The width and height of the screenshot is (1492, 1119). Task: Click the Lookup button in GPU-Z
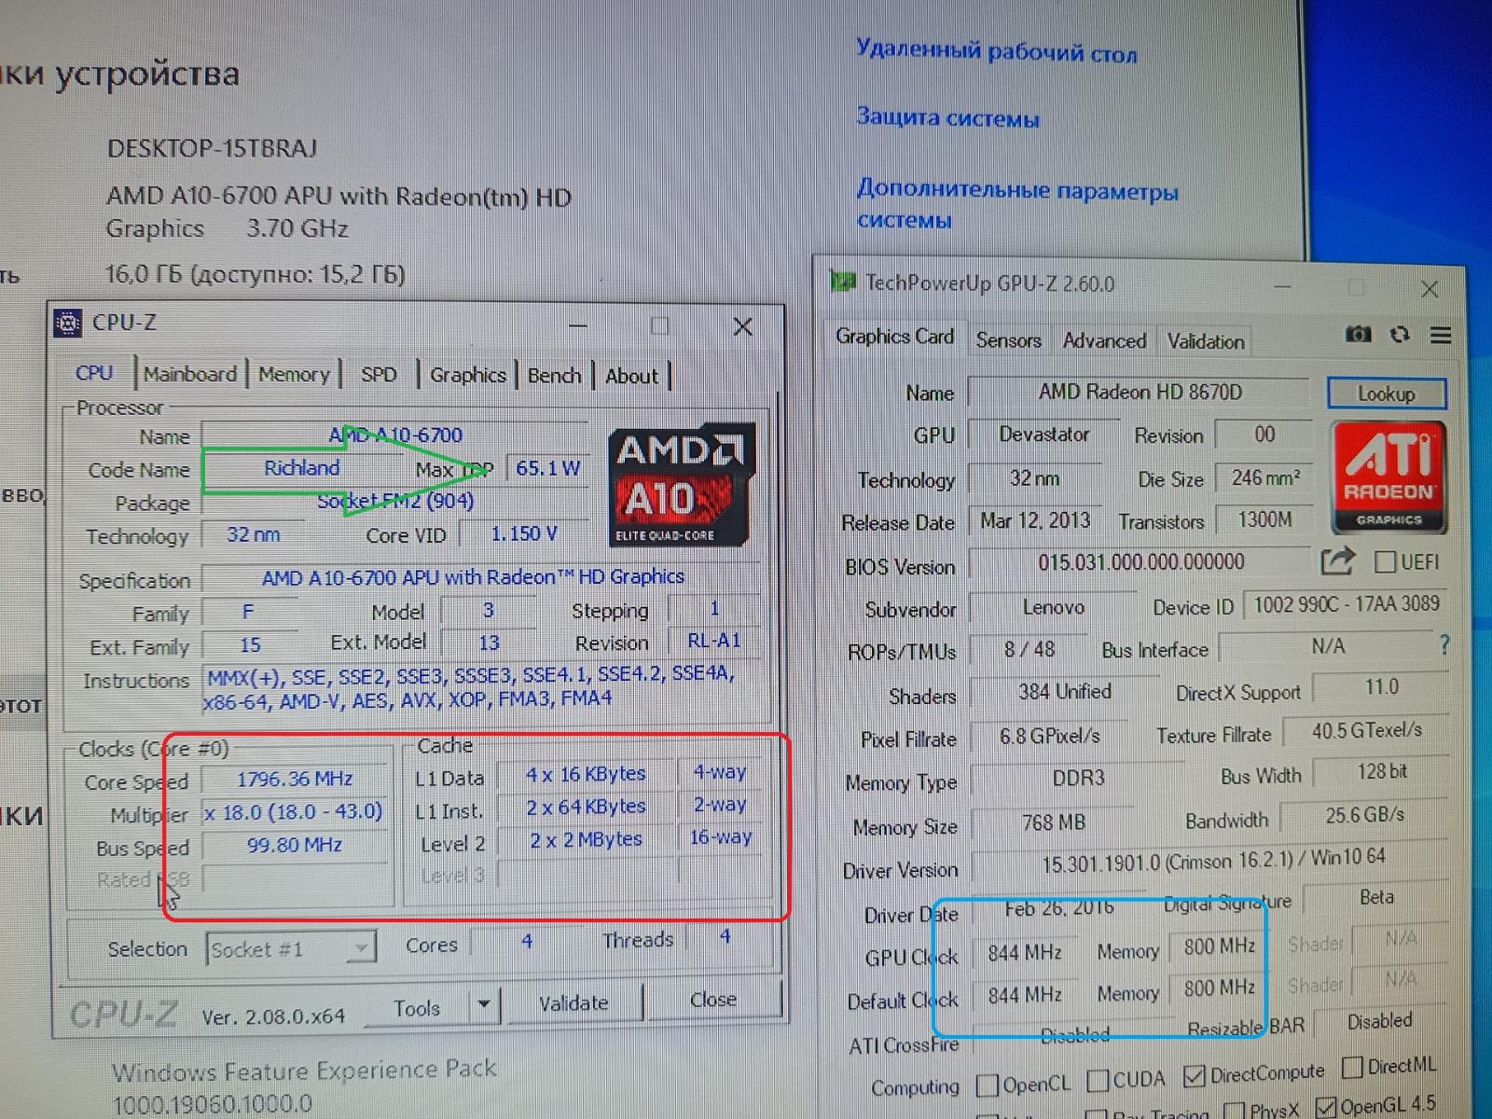point(1387,394)
